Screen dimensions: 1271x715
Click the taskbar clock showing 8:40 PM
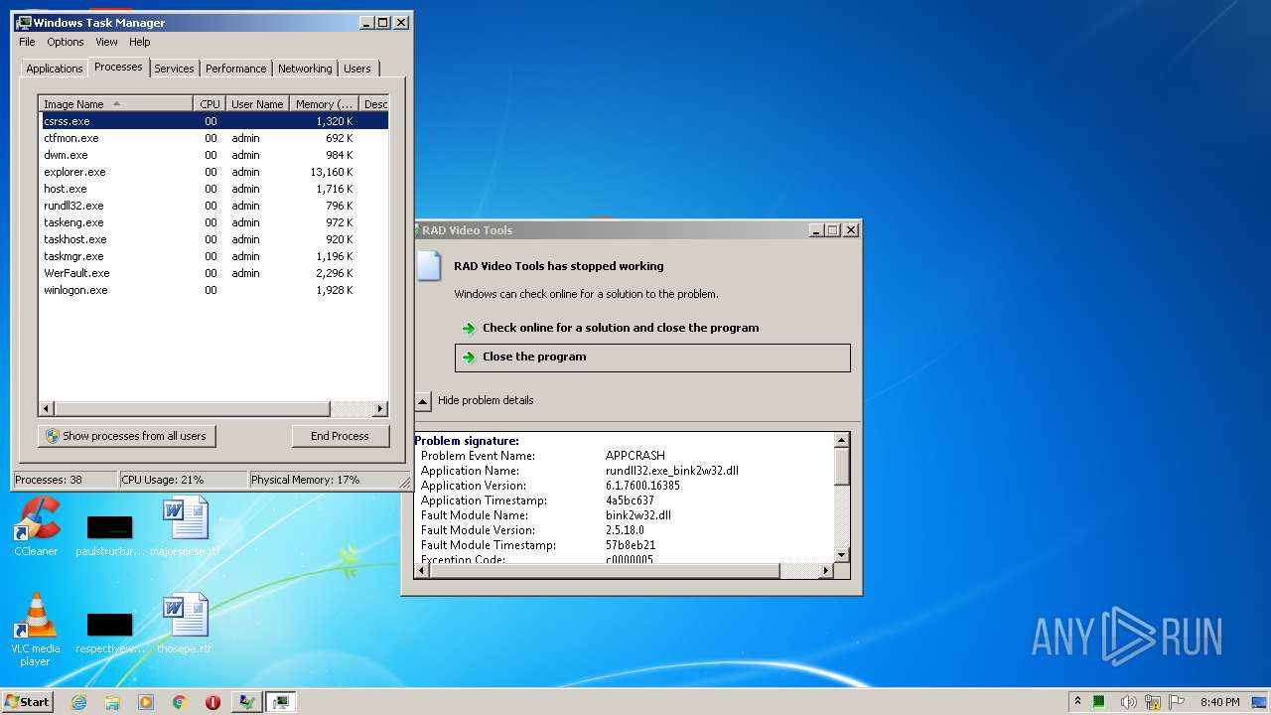pyautogui.click(x=1219, y=702)
